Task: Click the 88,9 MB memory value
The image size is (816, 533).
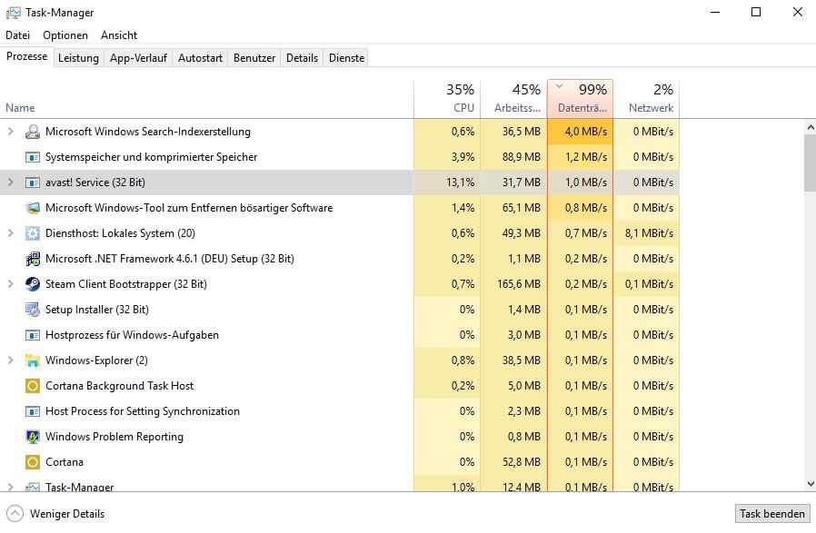Action: point(522,157)
